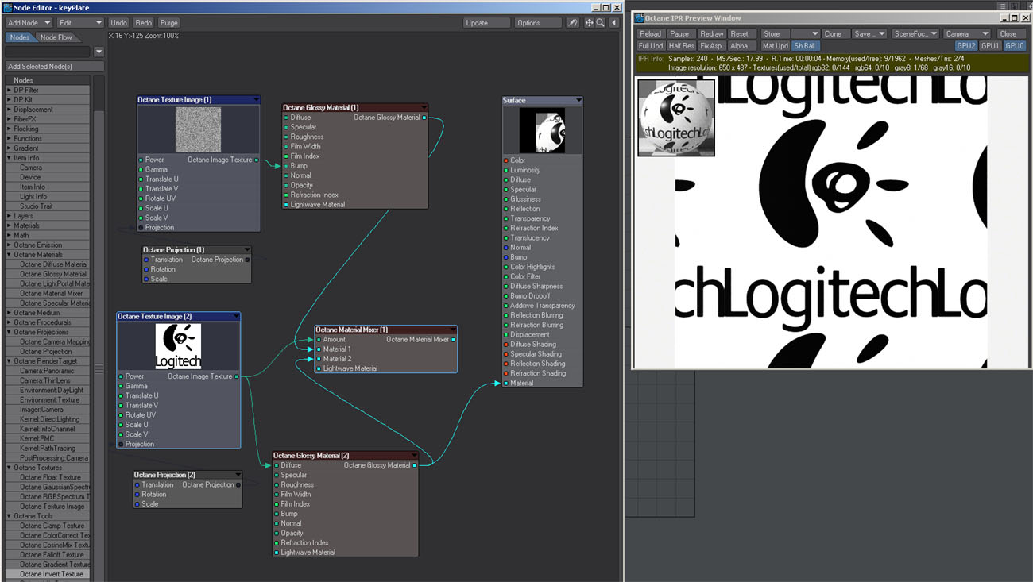Click the Luminosity input port on the Surface node

[x=506, y=170]
